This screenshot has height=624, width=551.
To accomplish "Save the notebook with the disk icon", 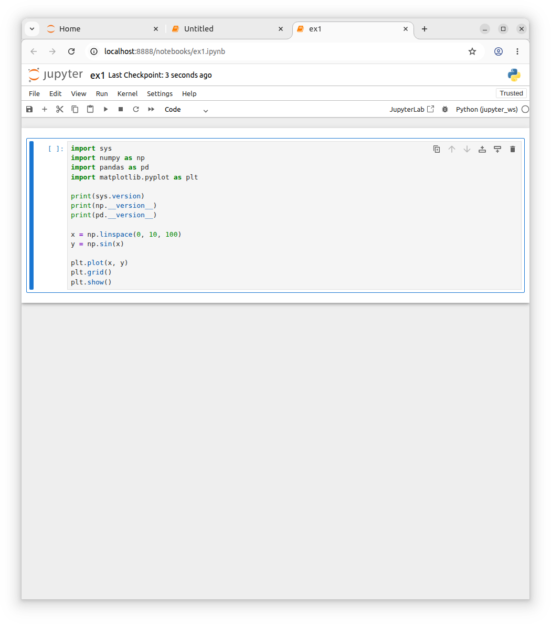I will [x=29, y=109].
